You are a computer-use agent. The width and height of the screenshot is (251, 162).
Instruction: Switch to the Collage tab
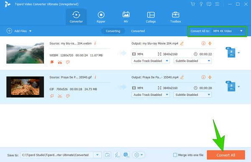151,17
